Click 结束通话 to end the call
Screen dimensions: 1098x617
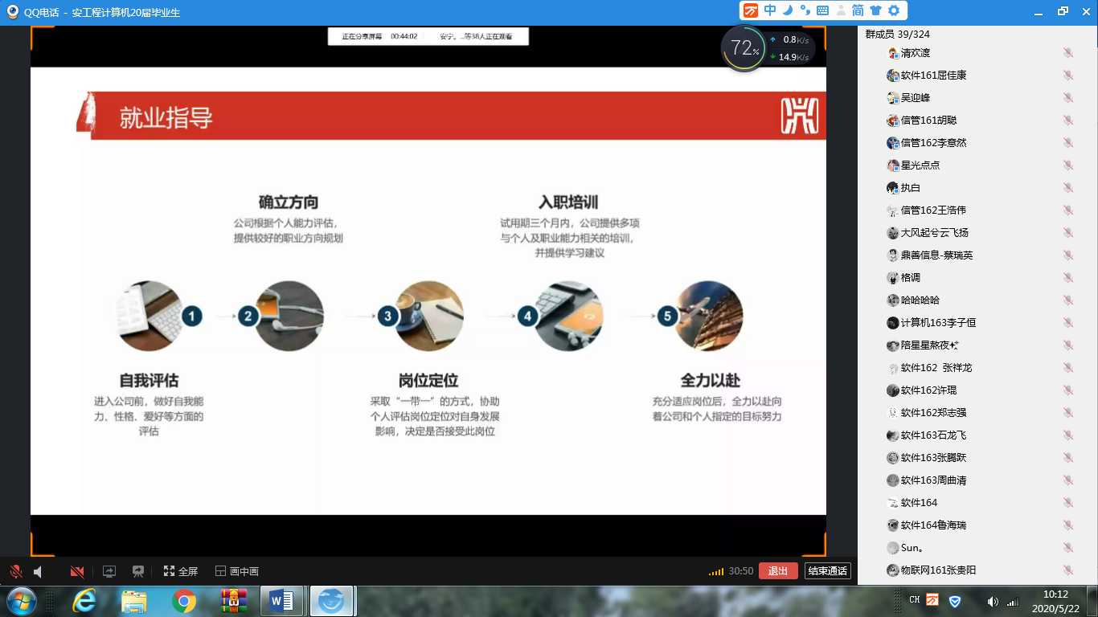[827, 570]
